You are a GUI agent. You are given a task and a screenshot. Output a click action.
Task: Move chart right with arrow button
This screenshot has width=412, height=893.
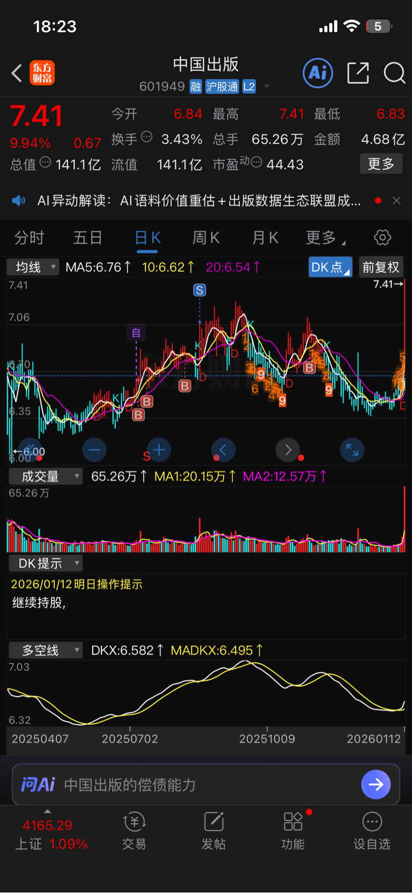288,450
